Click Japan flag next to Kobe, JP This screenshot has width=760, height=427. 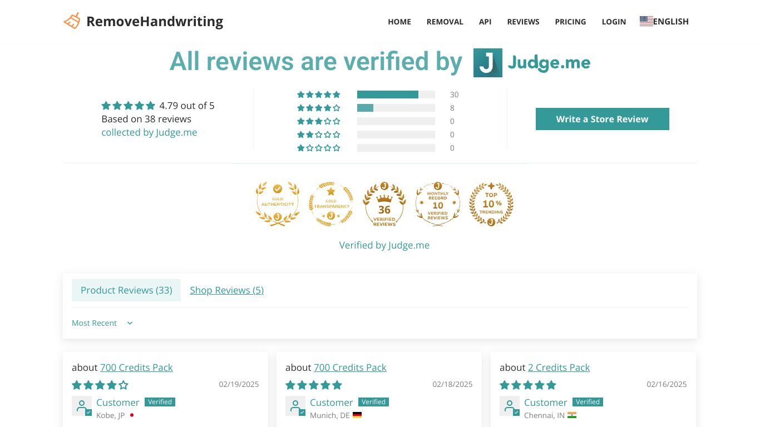(x=132, y=415)
